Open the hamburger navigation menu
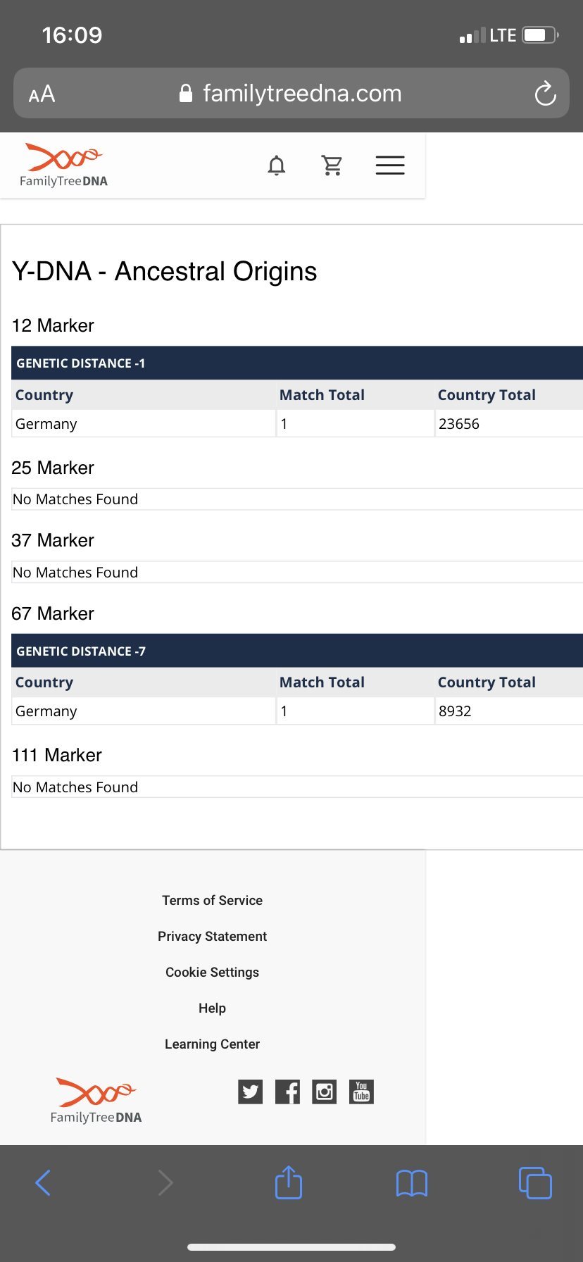The width and height of the screenshot is (583, 1262). click(x=390, y=165)
